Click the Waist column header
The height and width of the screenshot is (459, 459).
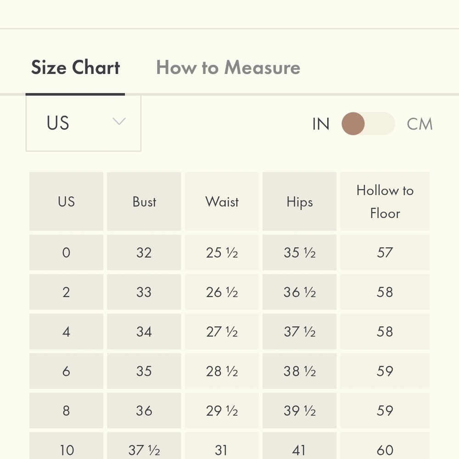pyautogui.click(x=222, y=202)
